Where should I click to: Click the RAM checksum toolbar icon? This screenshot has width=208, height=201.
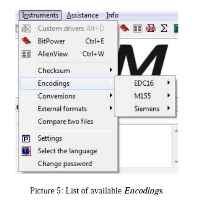(151, 28)
